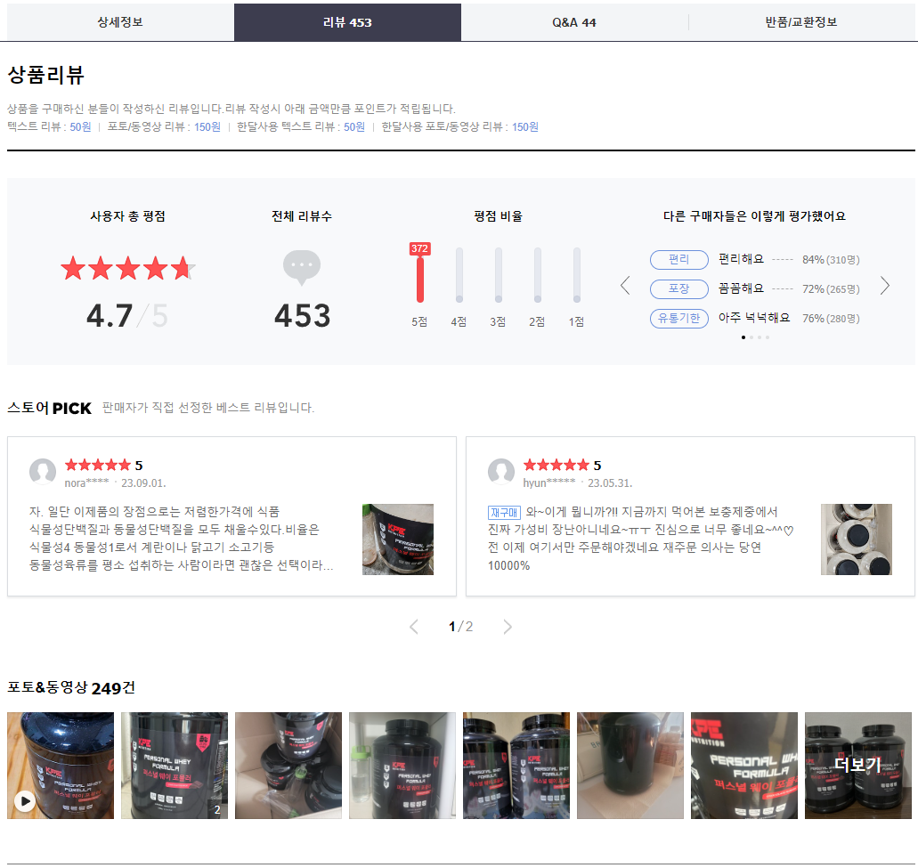Click nora**** five-star rating
Viewport: 918px width, 868px height.
coord(98,466)
